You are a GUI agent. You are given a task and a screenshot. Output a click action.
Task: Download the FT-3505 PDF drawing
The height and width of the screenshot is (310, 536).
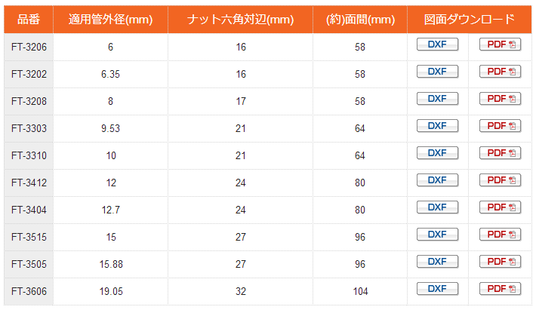click(500, 262)
